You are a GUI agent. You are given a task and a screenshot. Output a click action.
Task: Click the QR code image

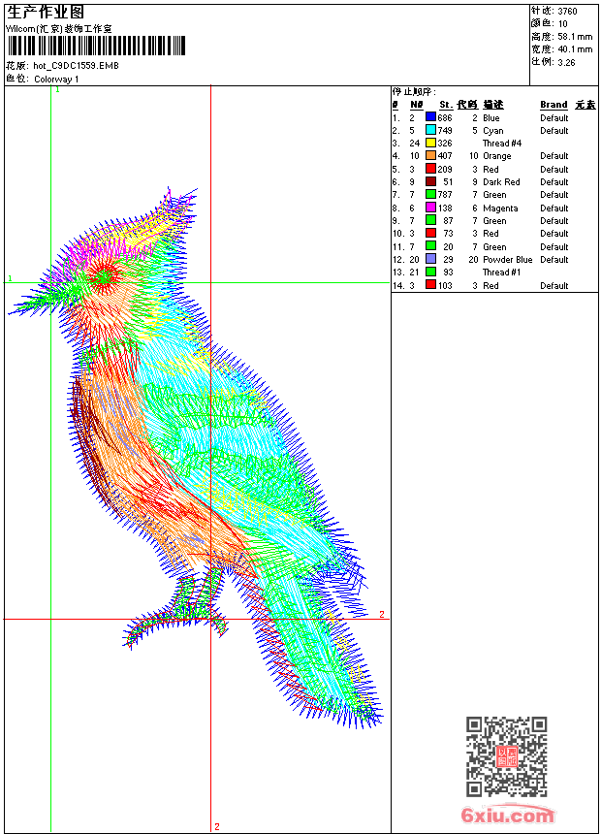pyautogui.click(x=507, y=756)
